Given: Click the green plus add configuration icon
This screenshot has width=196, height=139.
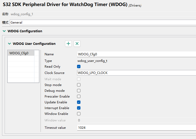Looking at the screenshot, I should click(68, 44).
